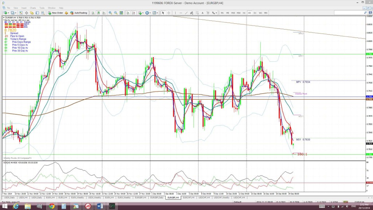Select the Fibonacci Retracement tool
Screen dimensions: 373x210
pos(197,13)
